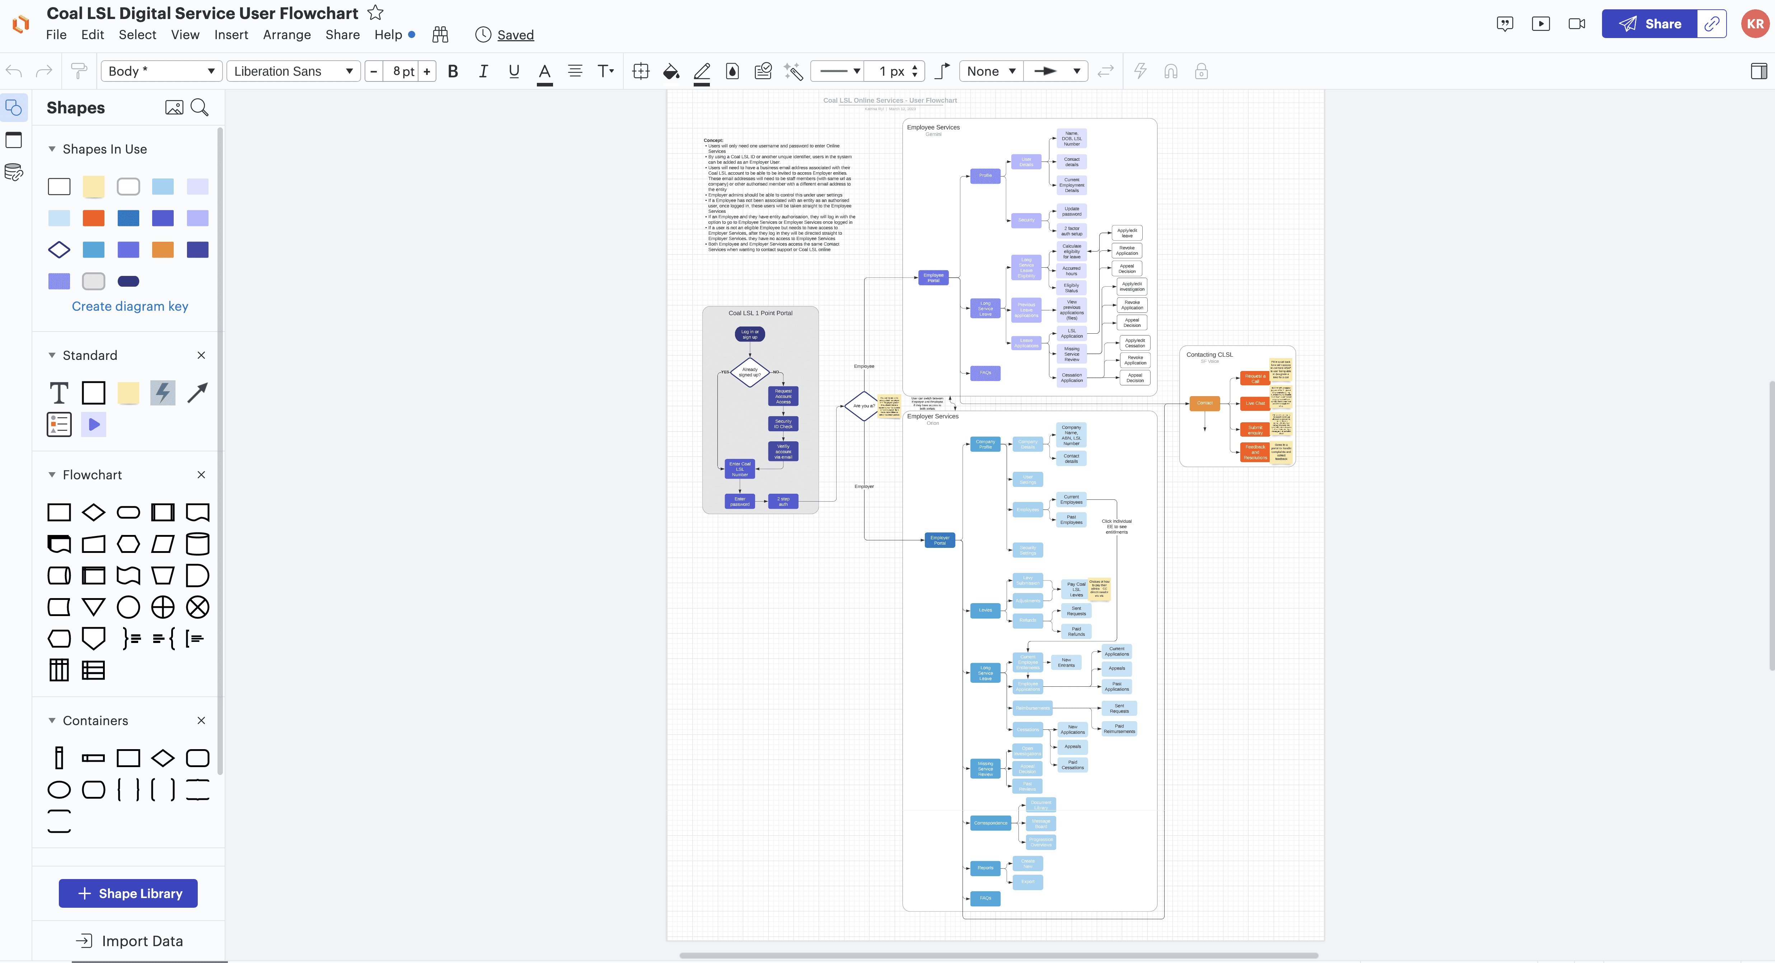Increase font size with plus button

point(427,72)
